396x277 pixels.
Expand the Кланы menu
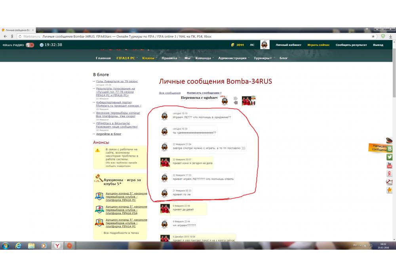coord(149,58)
